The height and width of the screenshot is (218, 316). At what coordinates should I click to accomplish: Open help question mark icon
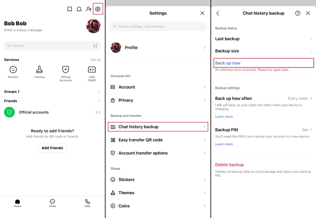click(298, 13)
